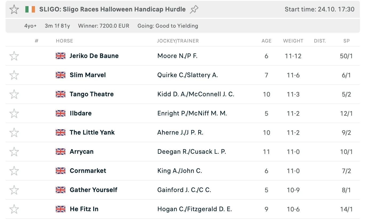The height and width of the screenshot is (221, 366).
Task: Open Tango Theatre horse details
Action: [91, 94]
